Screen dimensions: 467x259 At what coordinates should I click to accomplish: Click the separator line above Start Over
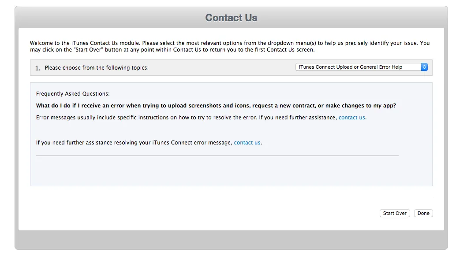point(231,198)
